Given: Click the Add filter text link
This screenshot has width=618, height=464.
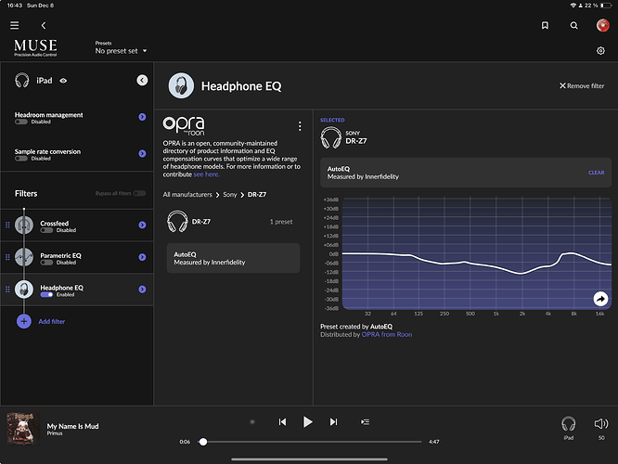Looking at the screenshot, I should [x=52, y=322].
